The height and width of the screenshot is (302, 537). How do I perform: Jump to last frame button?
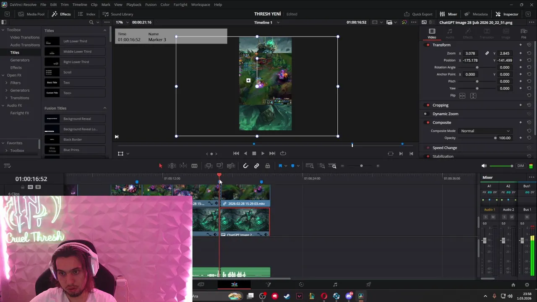tap(272, 154)
